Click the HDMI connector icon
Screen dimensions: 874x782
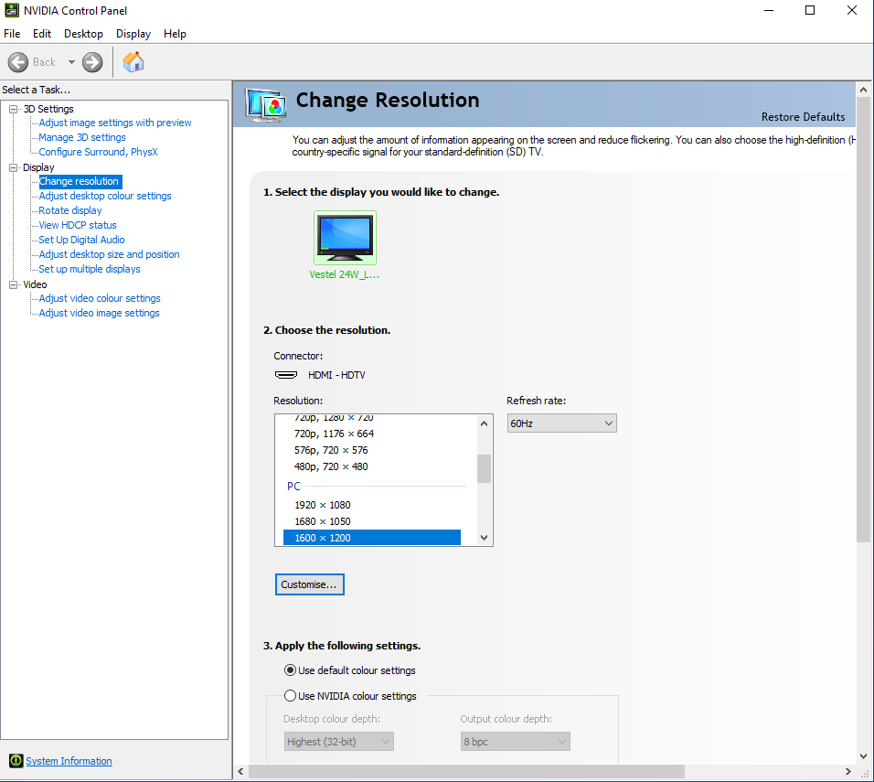(x=286, y=375)
